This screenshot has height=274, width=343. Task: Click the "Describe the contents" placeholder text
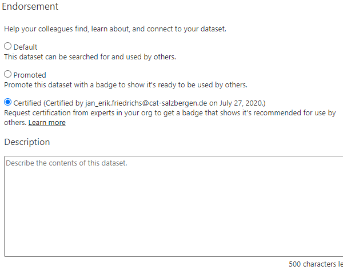(x=66, y=163)
